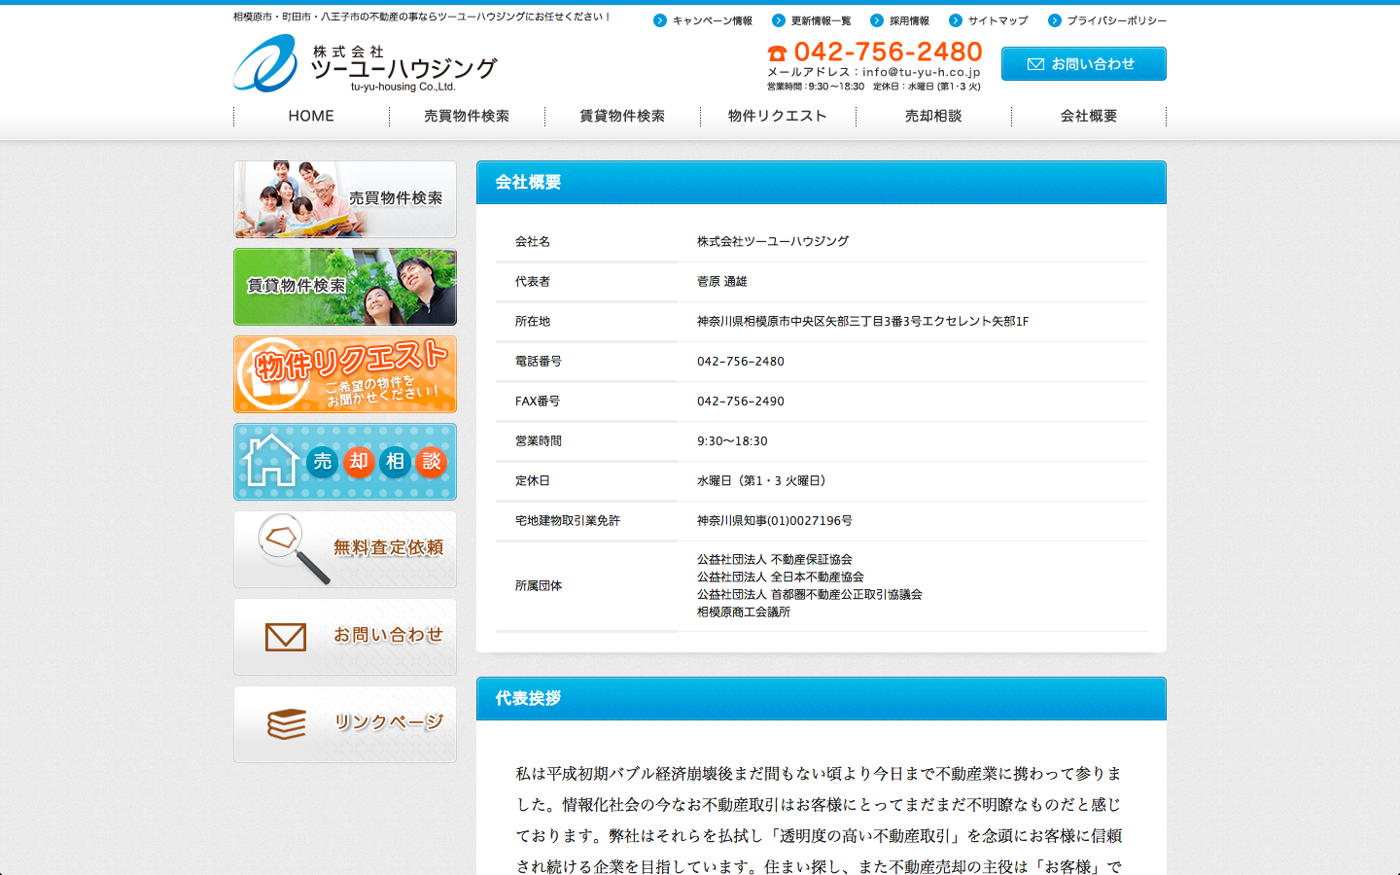Click the 代表挨拶 section heading
1400x875 pixels.
(x=528, y=699)
